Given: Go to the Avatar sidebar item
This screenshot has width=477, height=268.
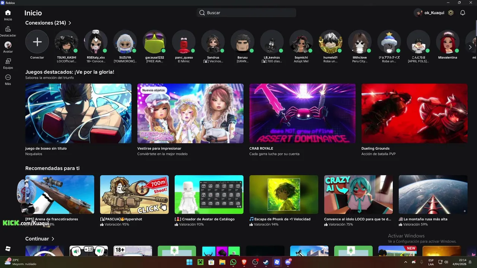Looking at the screenshot, I should [8, 48].
